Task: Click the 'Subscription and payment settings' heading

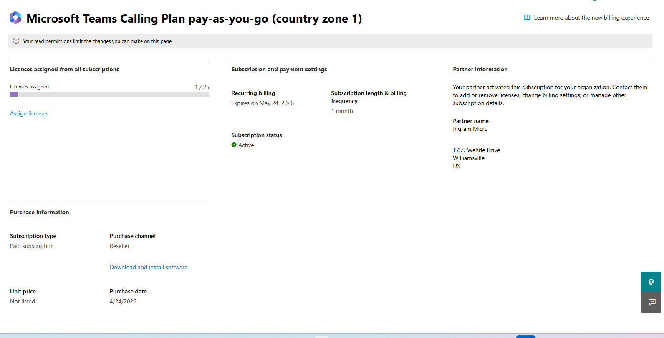Action: coord(279,69)
